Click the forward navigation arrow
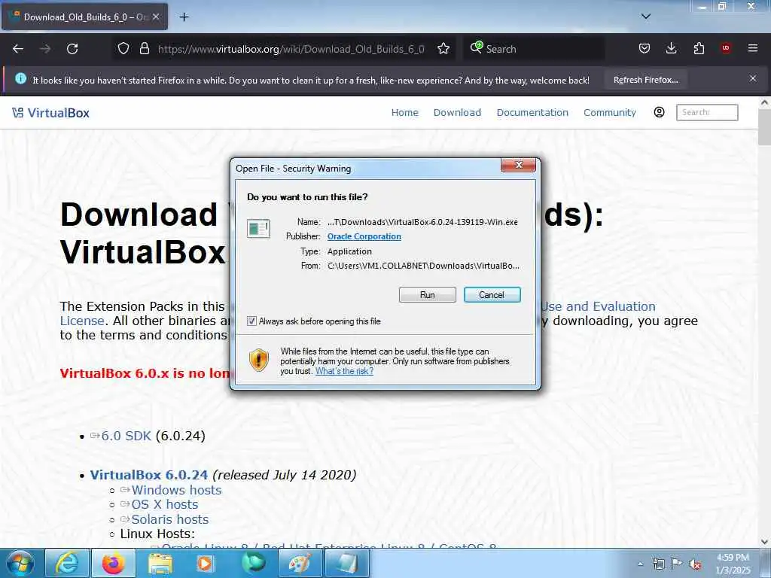771x578 pixels. (x=45, y=49)
